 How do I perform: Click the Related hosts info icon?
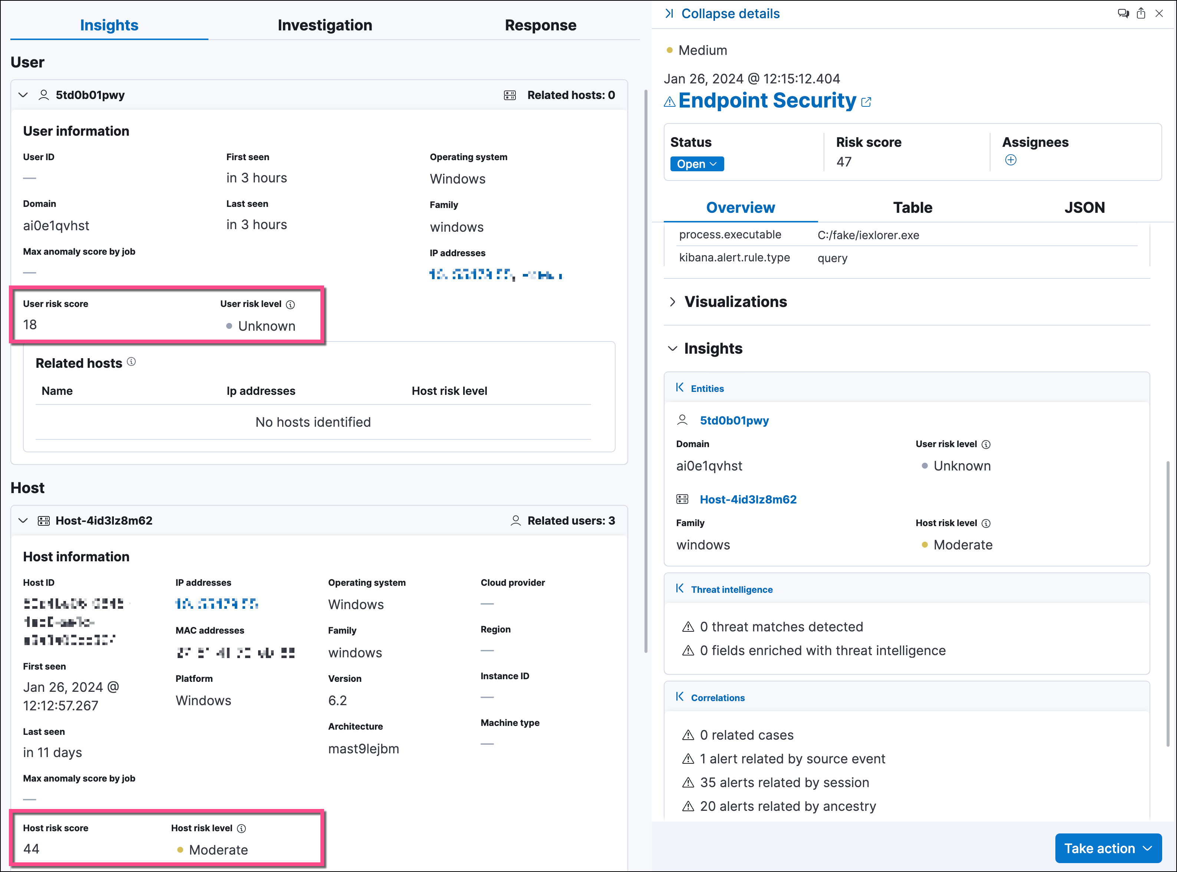pos(131,361)
